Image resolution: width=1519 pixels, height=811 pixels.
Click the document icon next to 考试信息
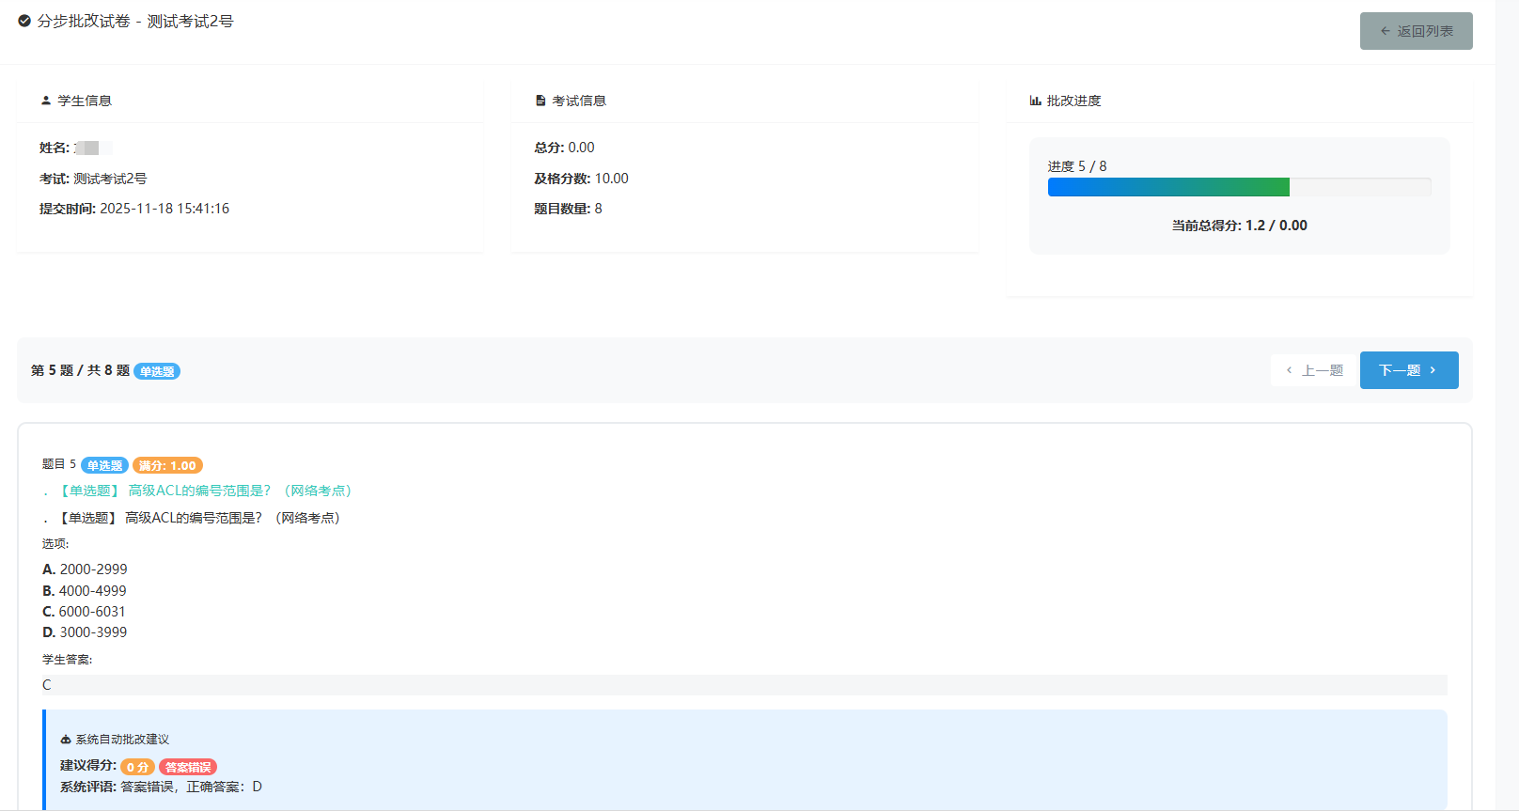pyautogui.click(x=540, y=101)
